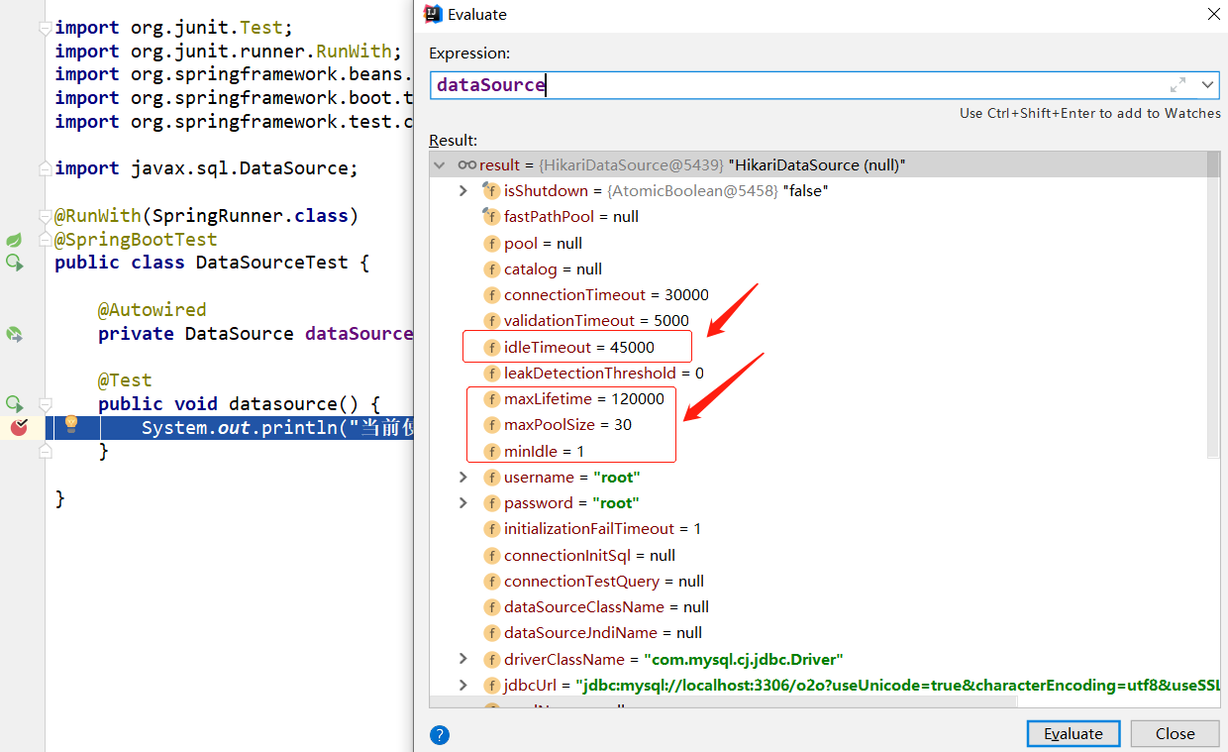Open help with the question mark icon
Image resolution: width=1228 pixels, height=752 pixels.
(440, 734)
